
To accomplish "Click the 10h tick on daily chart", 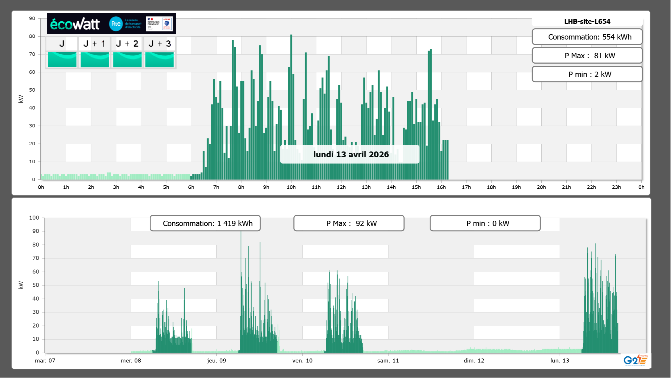I will (291, 187).
